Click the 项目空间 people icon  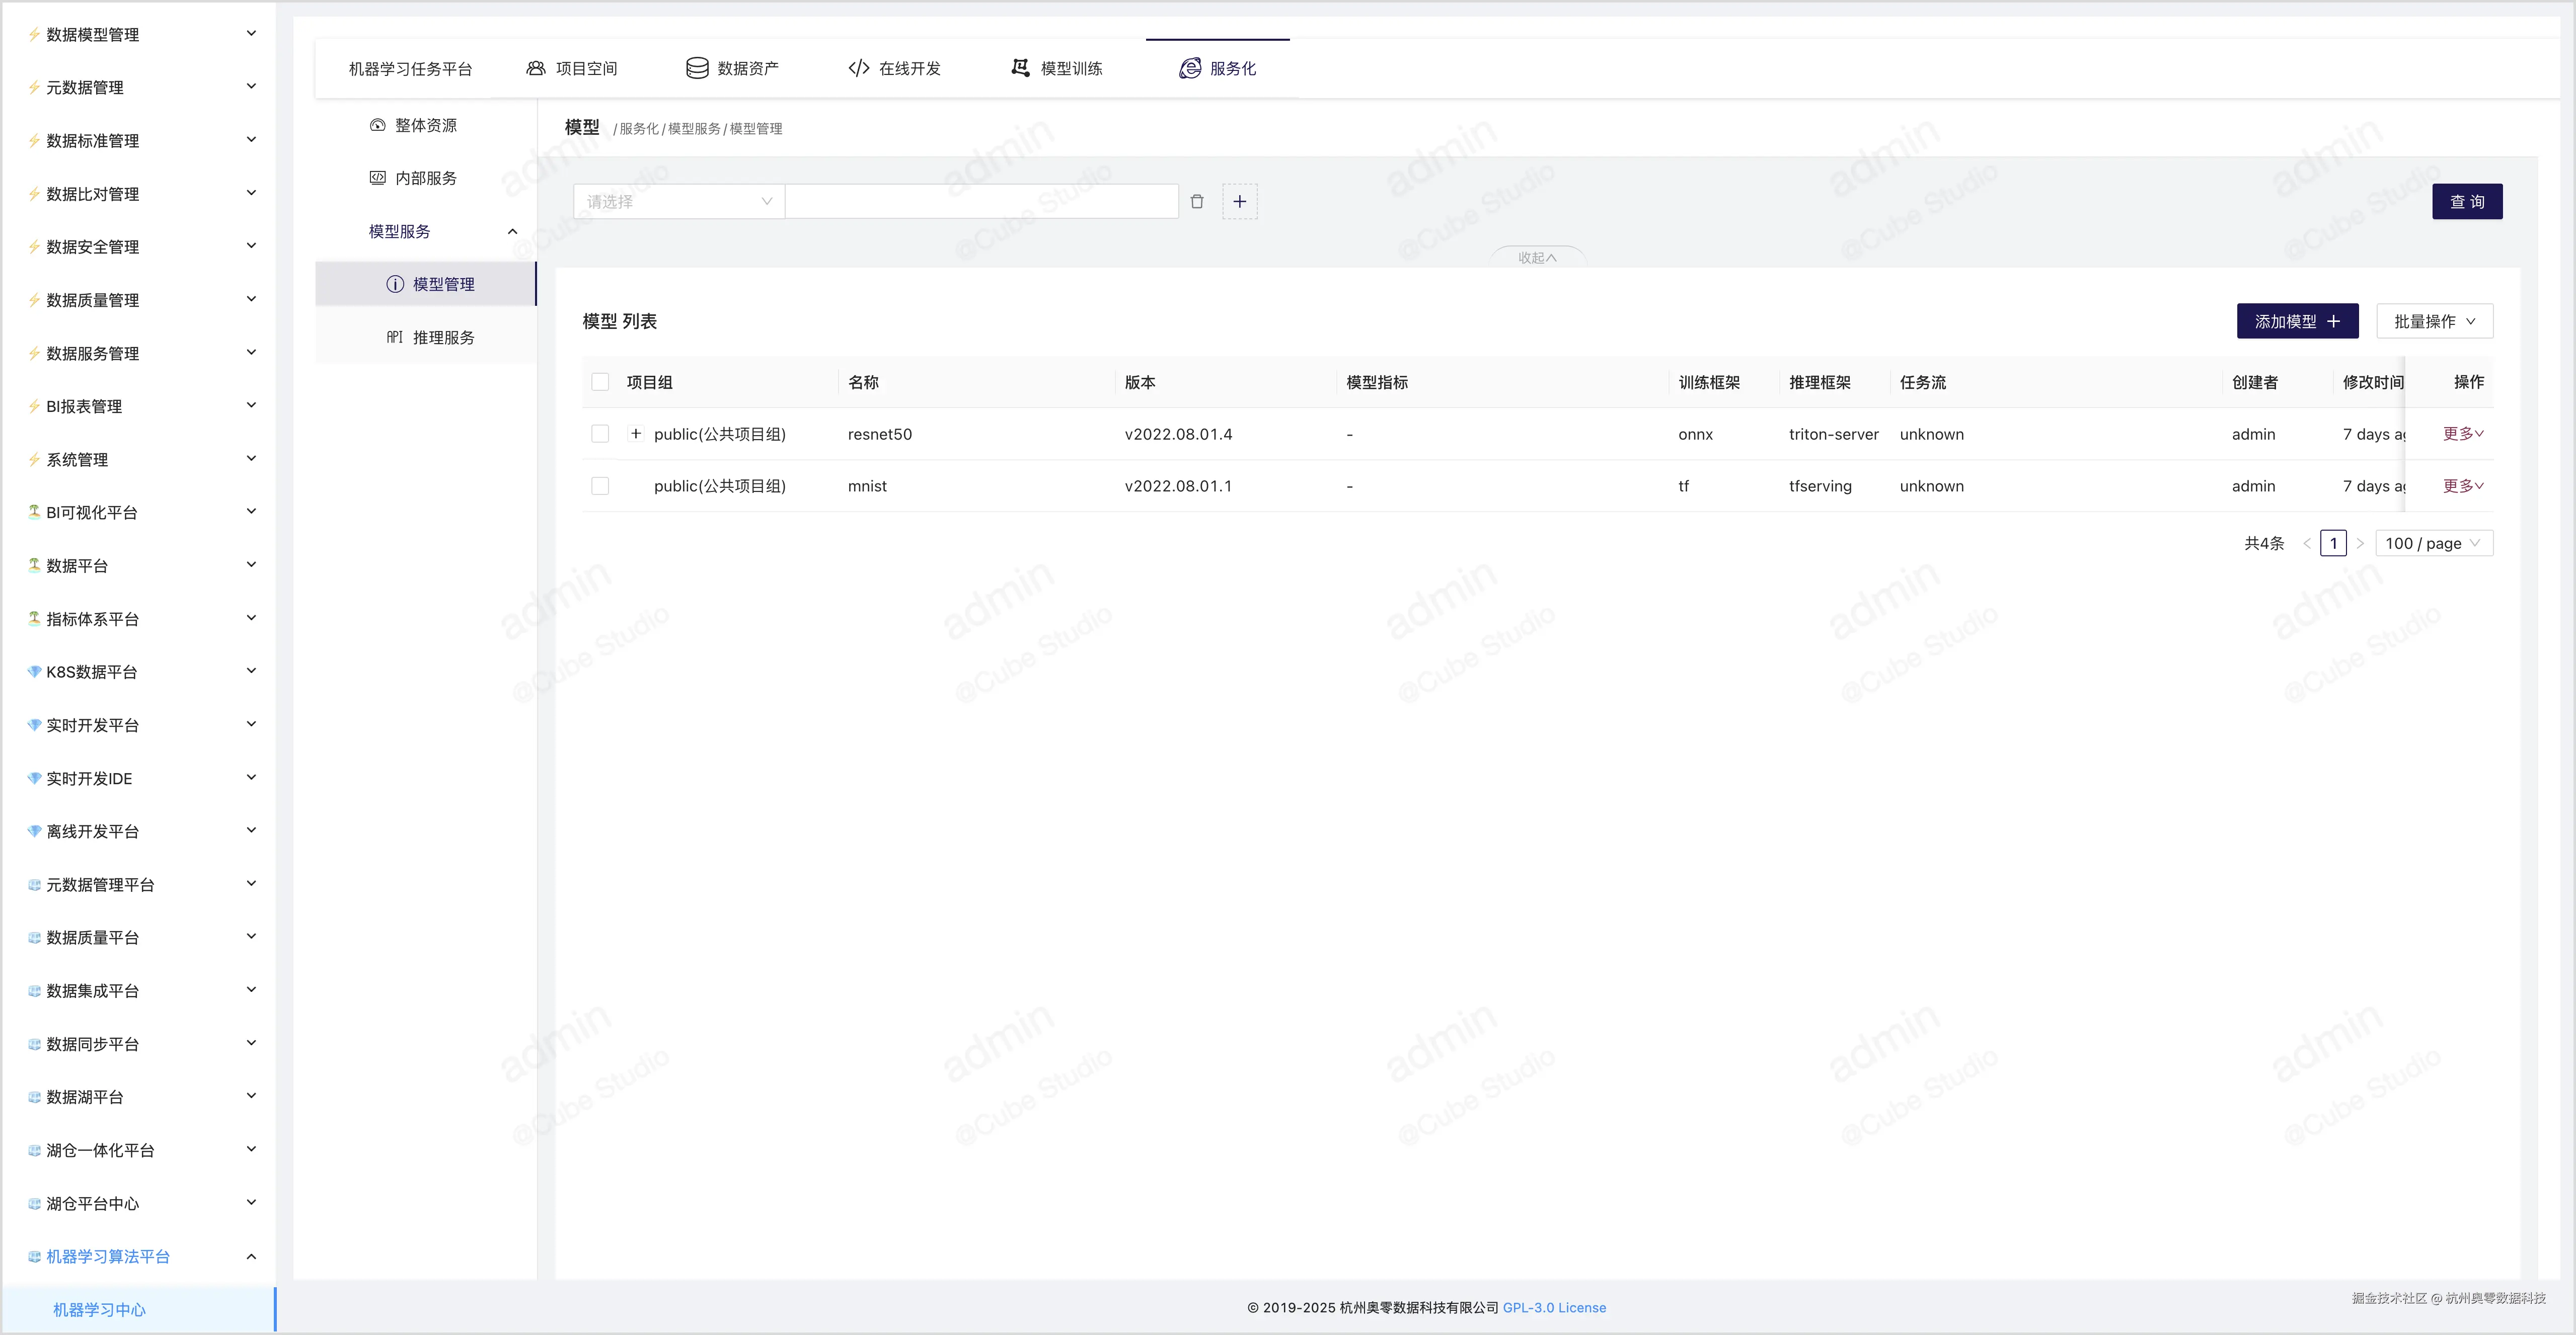pos(536,68)
